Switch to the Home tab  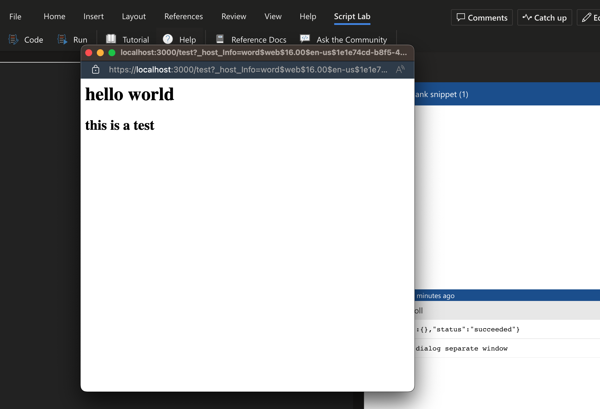(x=54, y=17)
